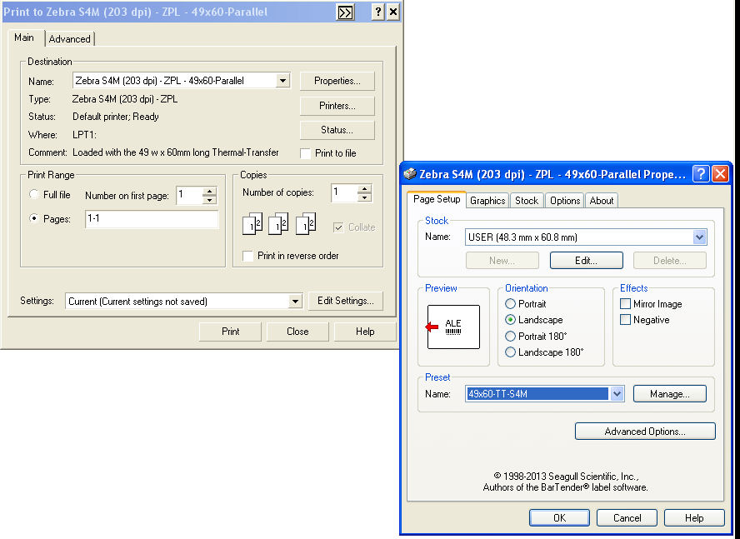The width and height of the screenshot is (740, 539).
Task: Enable the Negative effect checkbox
Action: (625, 320)
